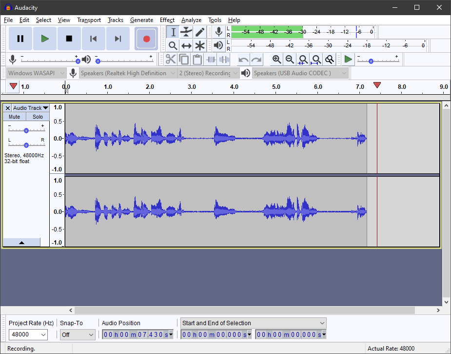Click the recording volume slider knob
This screenshot has width=451, height=354.
(x=78, y=61)
